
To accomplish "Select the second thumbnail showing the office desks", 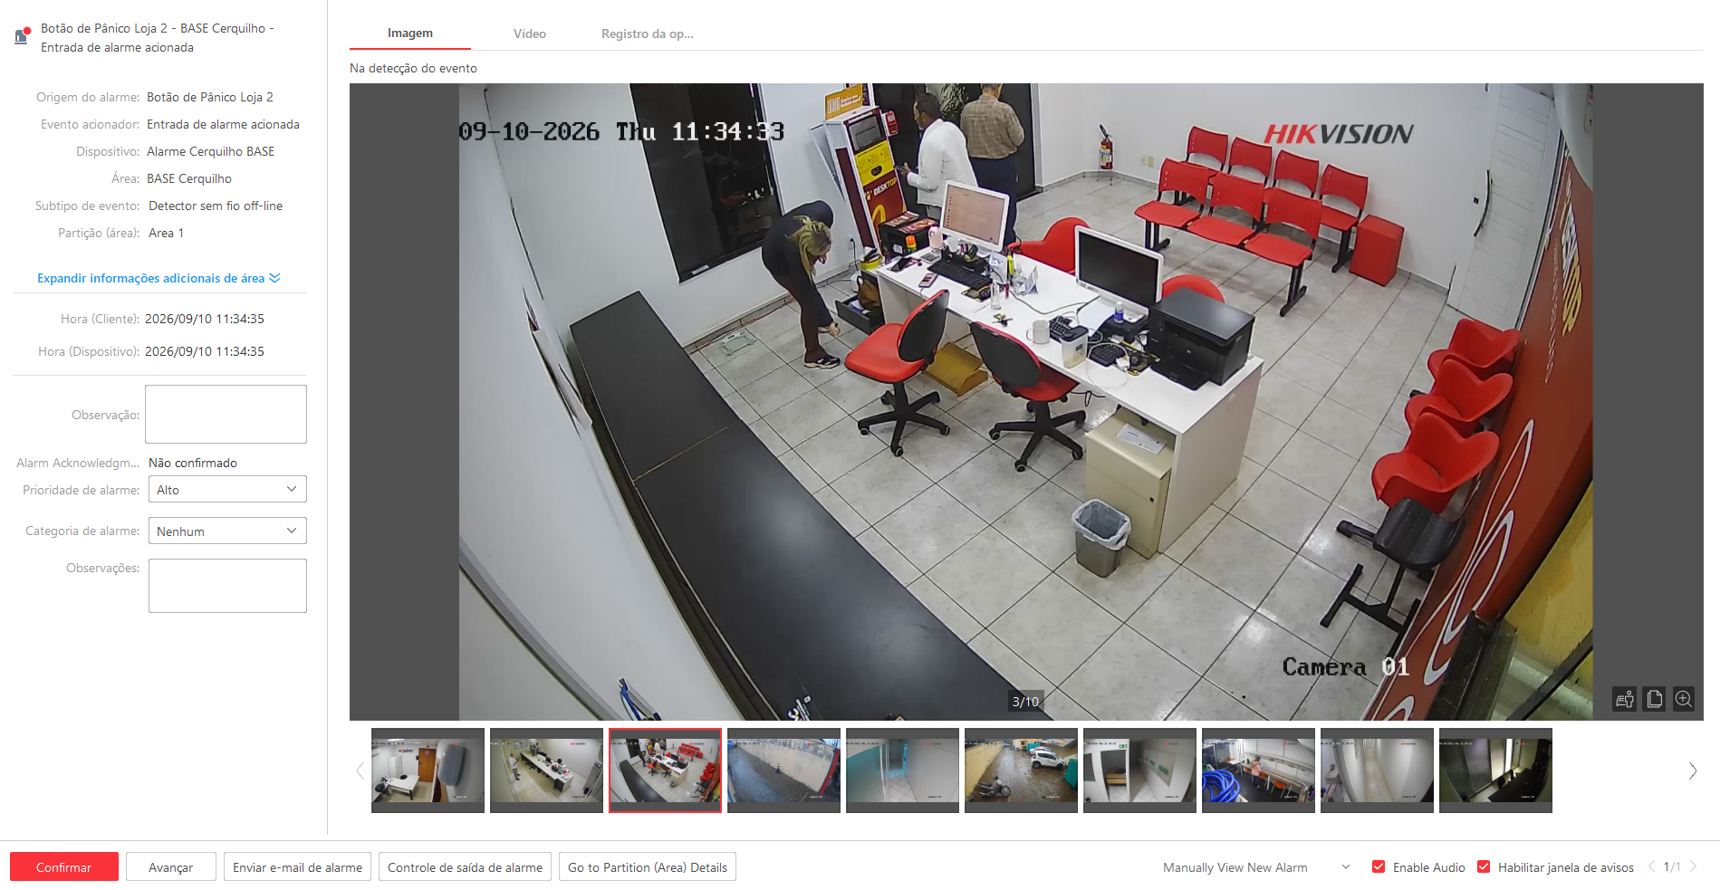I will coord(546,770).
